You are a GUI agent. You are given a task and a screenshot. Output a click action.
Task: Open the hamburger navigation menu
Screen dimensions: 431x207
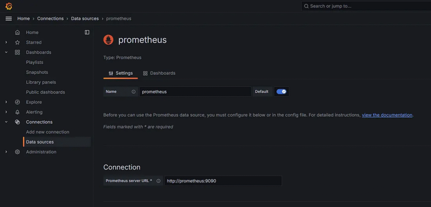[9, 19]
